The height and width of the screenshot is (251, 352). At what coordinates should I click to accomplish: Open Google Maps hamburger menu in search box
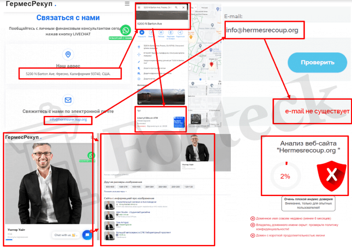pos(139,8)
